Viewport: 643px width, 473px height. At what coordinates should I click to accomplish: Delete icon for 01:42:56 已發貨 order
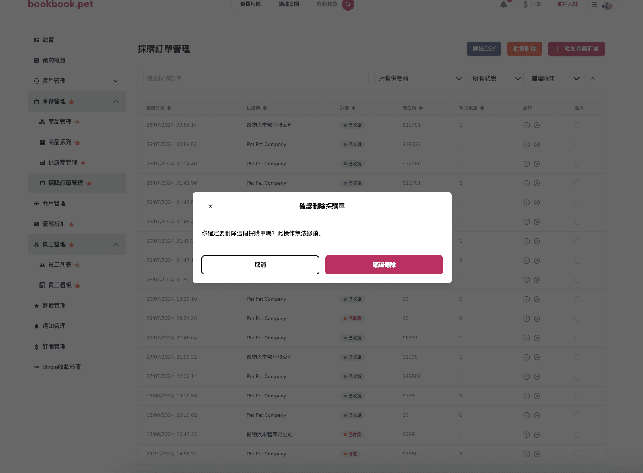(537, 183)
